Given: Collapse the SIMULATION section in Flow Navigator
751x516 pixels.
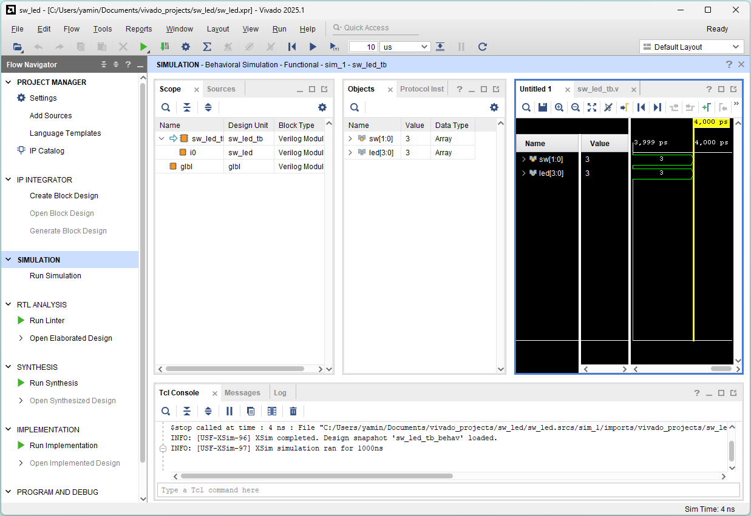Looking at the screenshot, I should point(8,260).
